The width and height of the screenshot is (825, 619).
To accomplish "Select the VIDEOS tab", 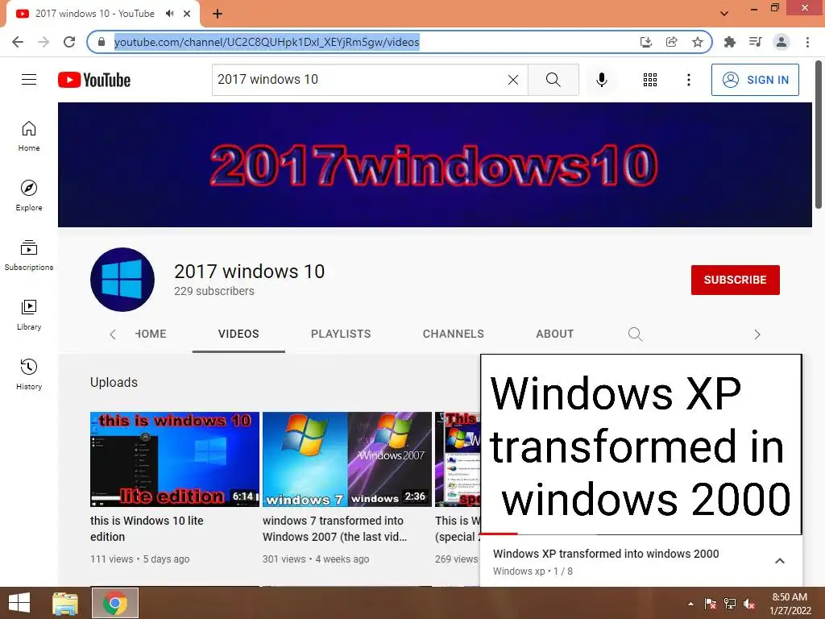I will (x=238, y=334).
